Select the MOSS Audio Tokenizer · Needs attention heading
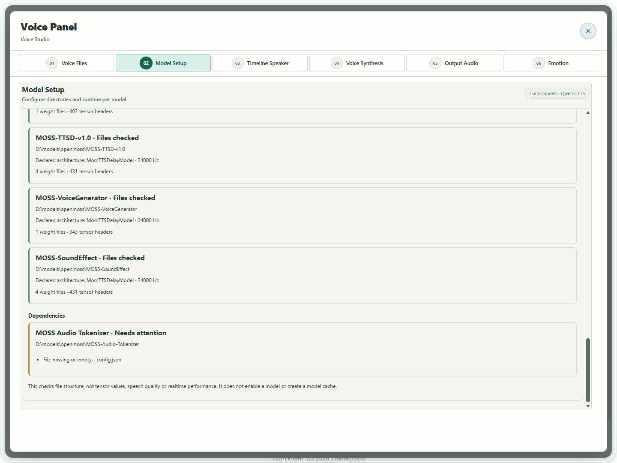The height and width of the screenshot is (463, 617). (x=101, y=333)
